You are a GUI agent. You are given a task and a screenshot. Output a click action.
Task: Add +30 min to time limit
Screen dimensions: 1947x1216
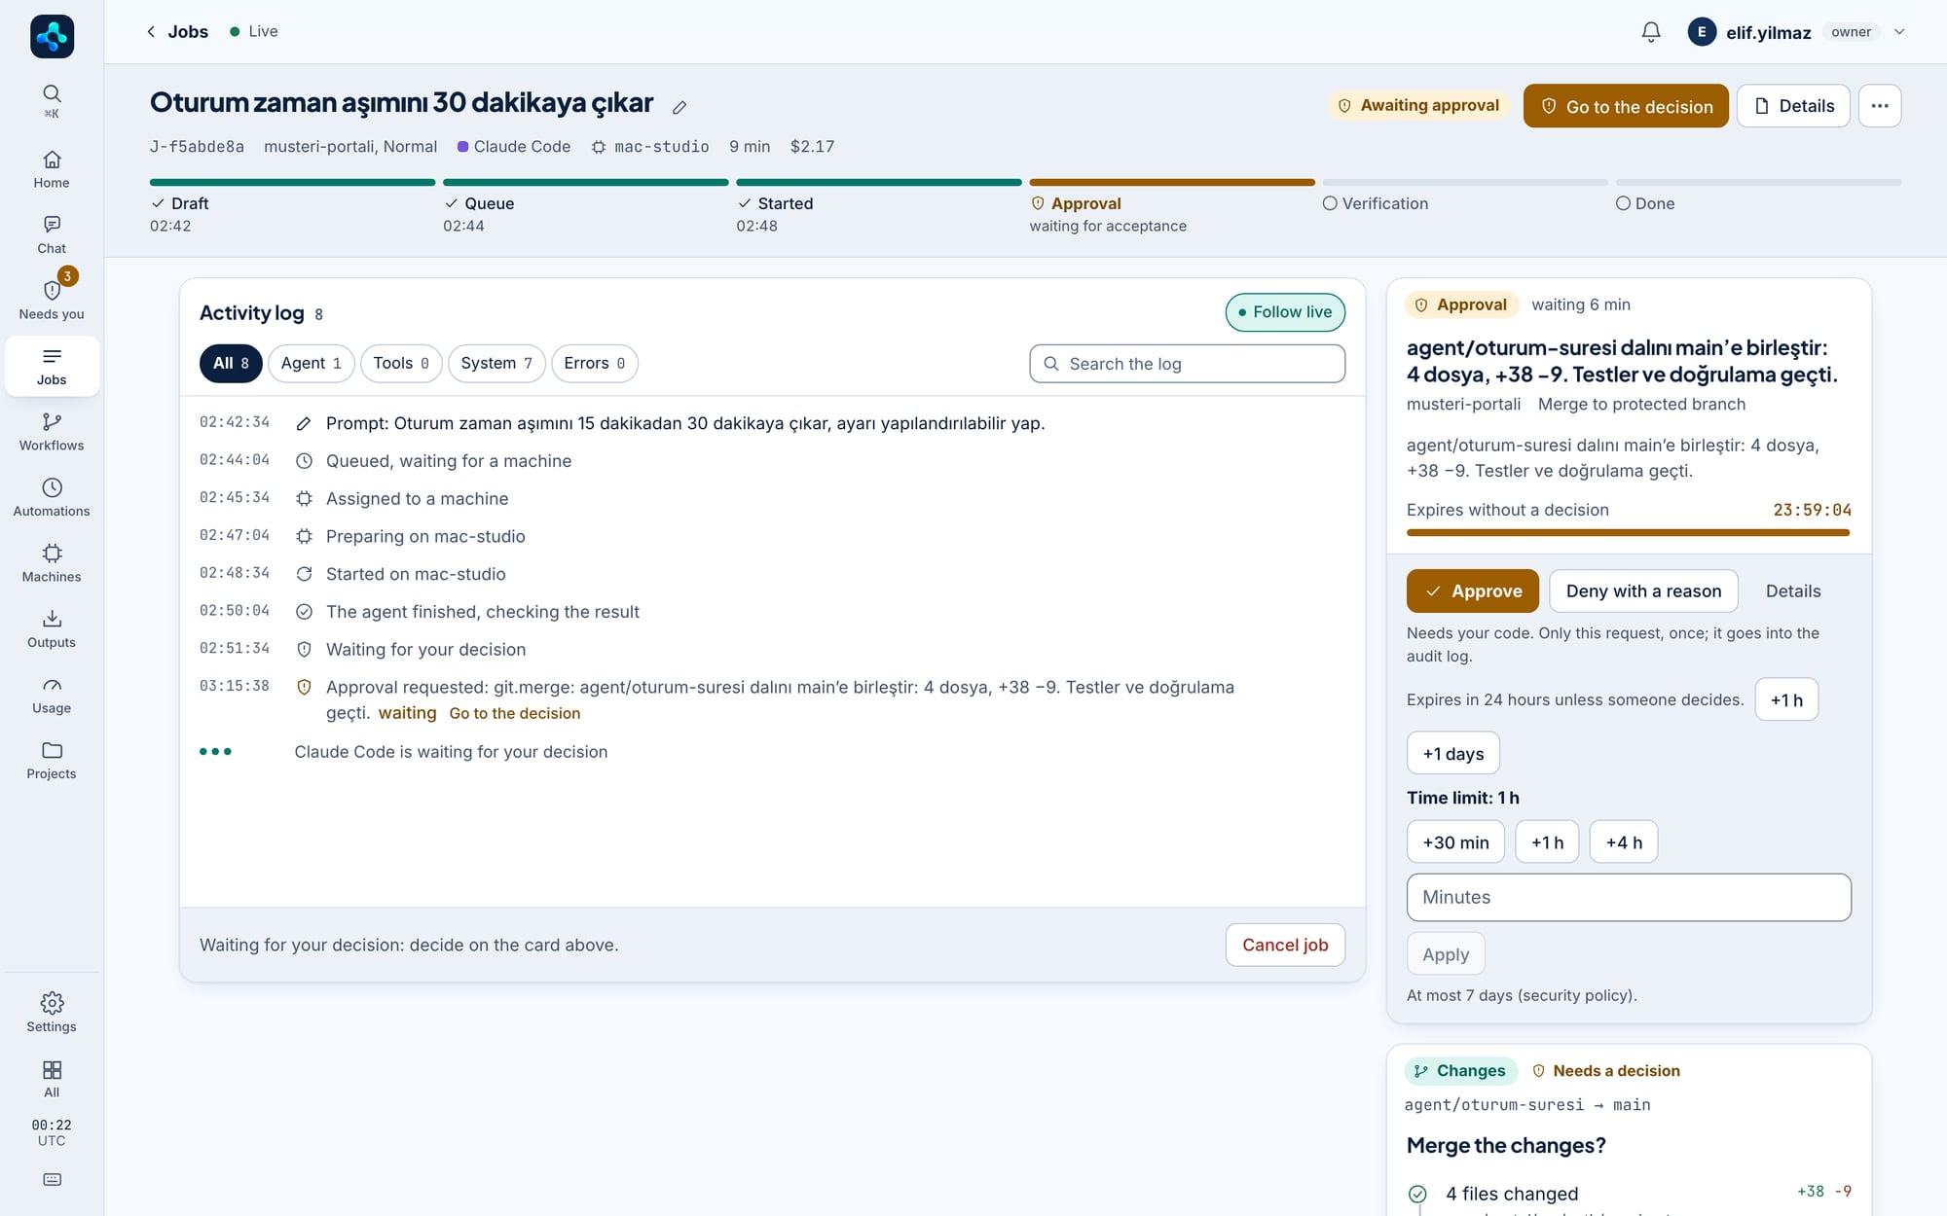pyautogui.click(x=1455, y=841)
